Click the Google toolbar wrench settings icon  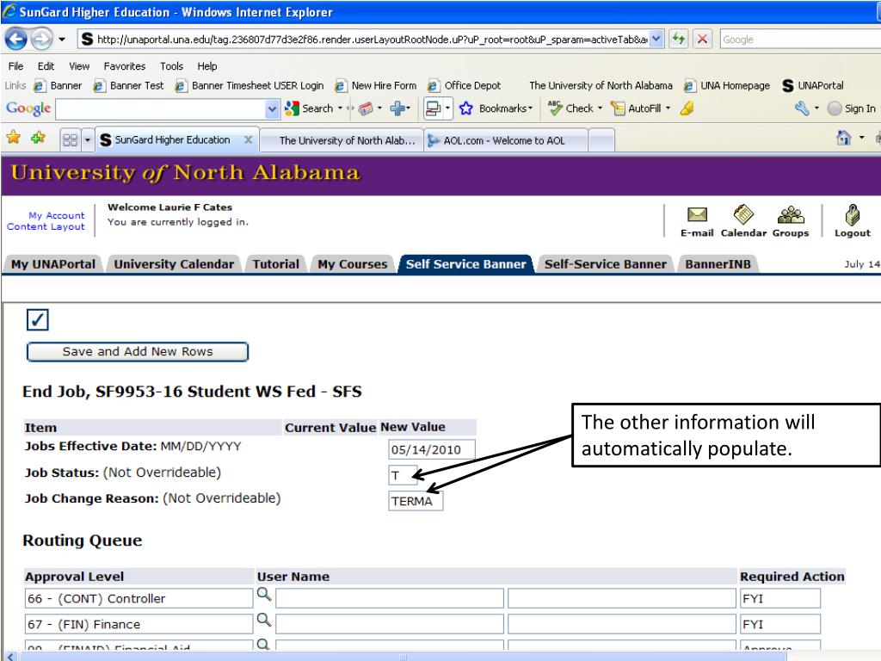pos(801,108)
